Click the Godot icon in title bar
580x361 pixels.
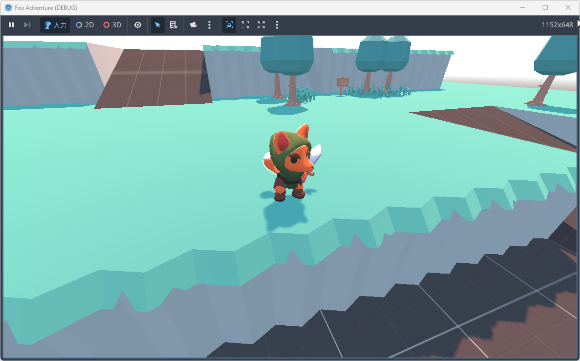pyautogui.click(x=8, y=8)
